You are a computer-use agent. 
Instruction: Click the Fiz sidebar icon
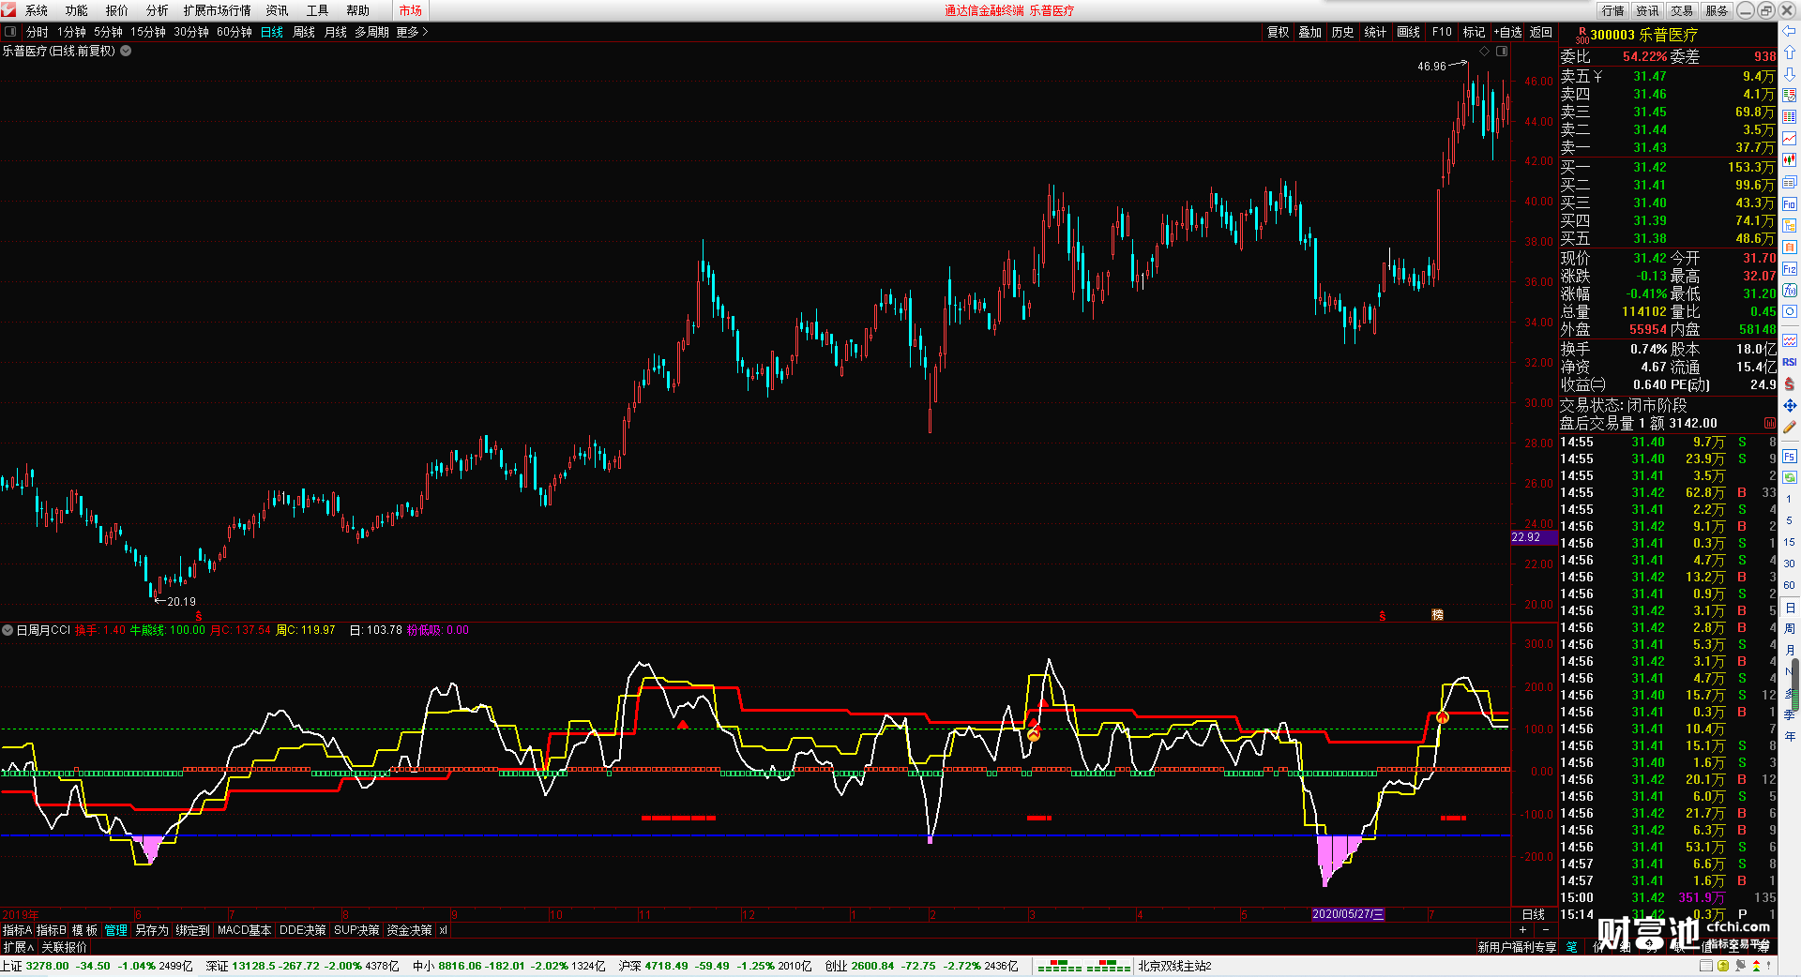pos(1789,269)
